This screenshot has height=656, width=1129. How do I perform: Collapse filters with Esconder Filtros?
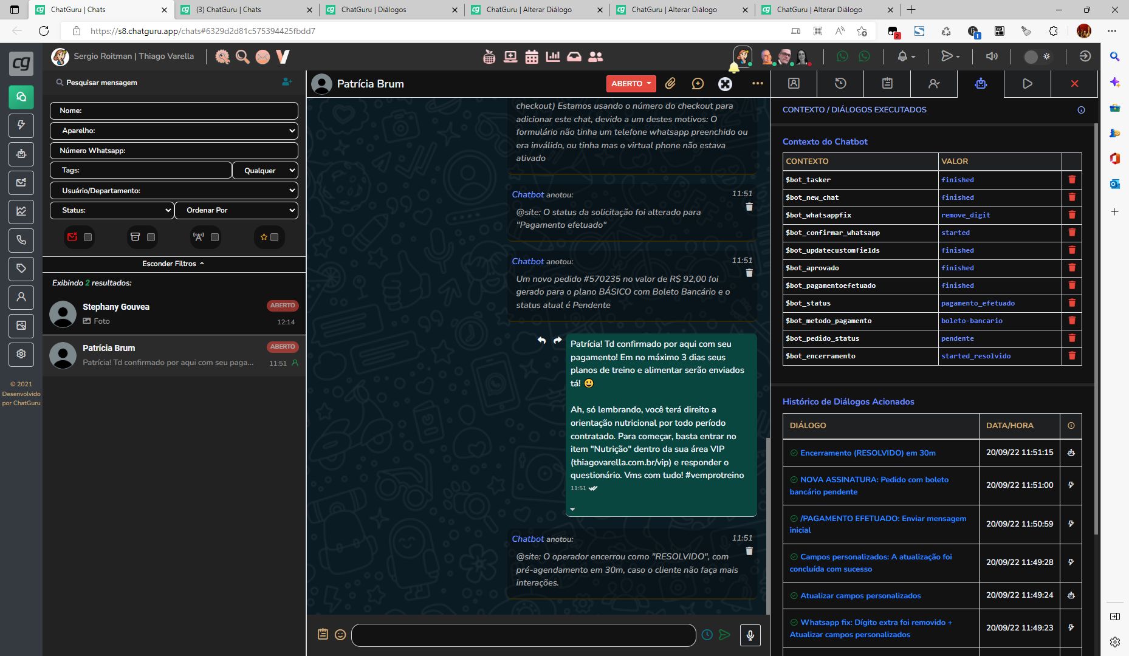(x=173, y=264)
